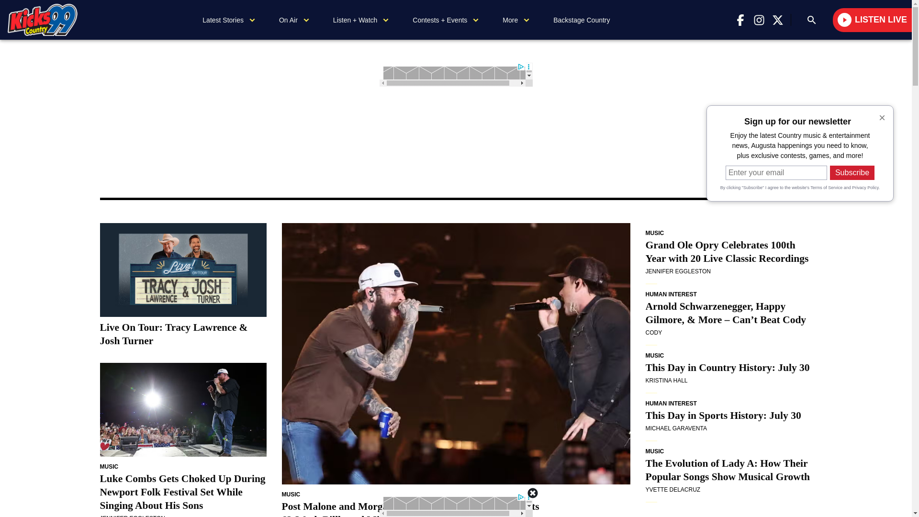The image size is (919, 517).
Task: Open Post Malone and Morgan Wallen photo
Action: [x=456, y=354]
